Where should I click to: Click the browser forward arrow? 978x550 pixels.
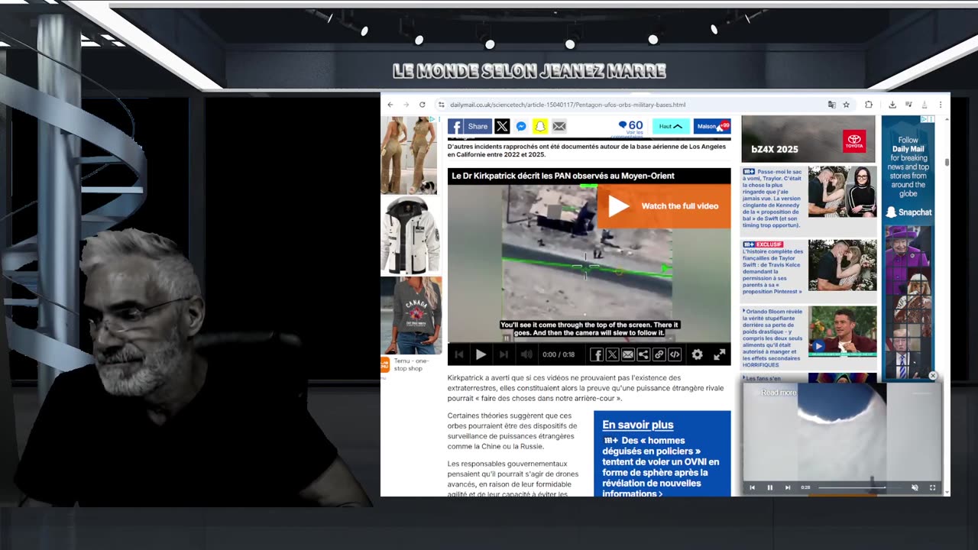[x=406, y=105]
